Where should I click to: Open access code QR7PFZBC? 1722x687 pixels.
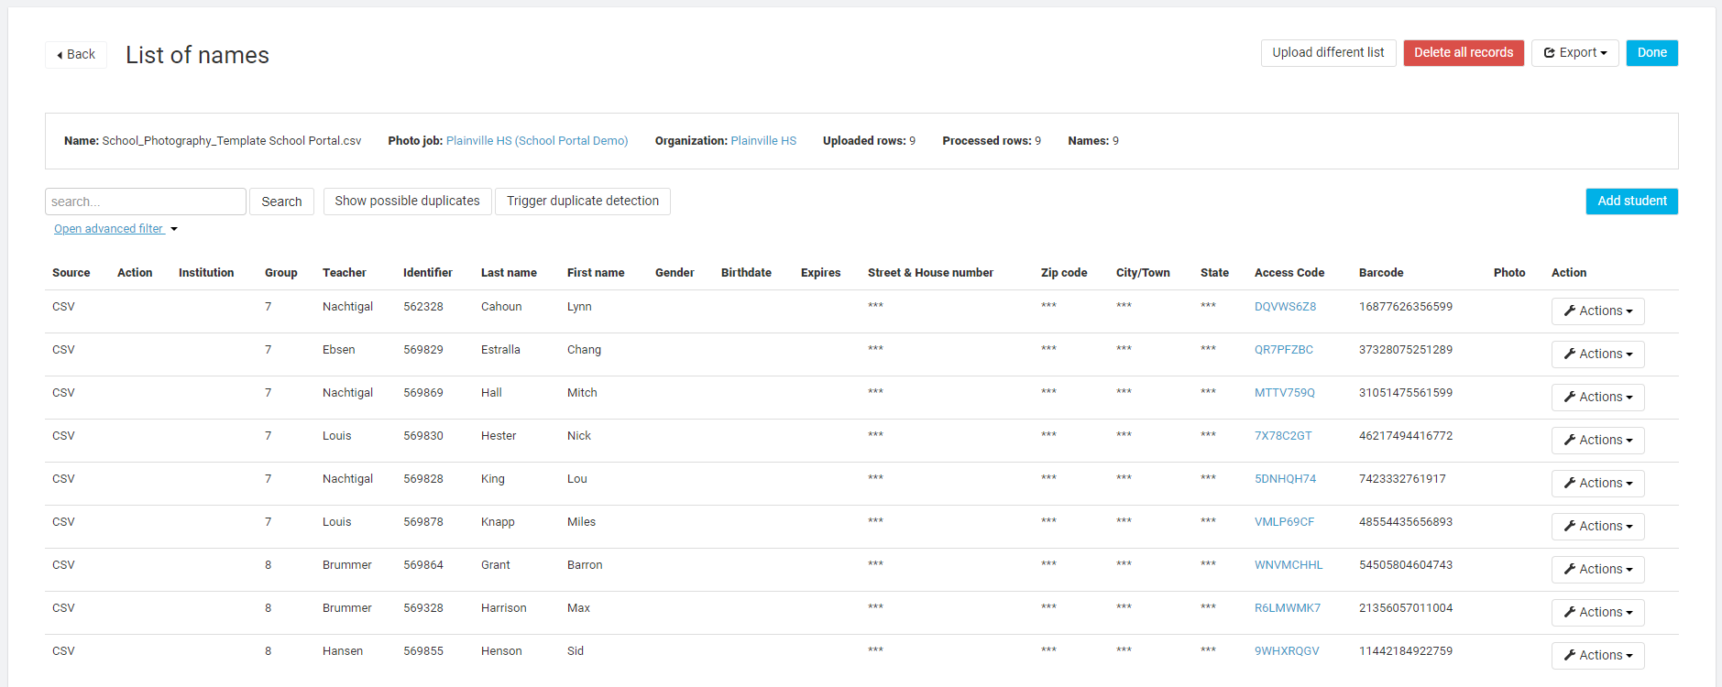(1283, 350)
